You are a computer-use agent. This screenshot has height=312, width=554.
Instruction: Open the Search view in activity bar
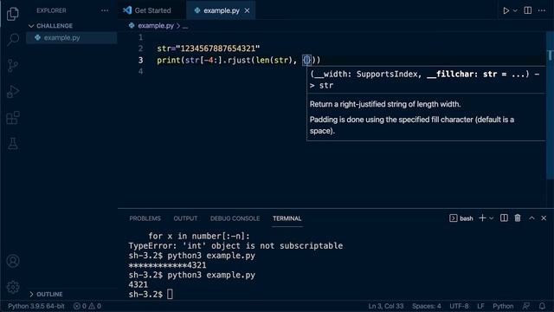coord(13,39)
